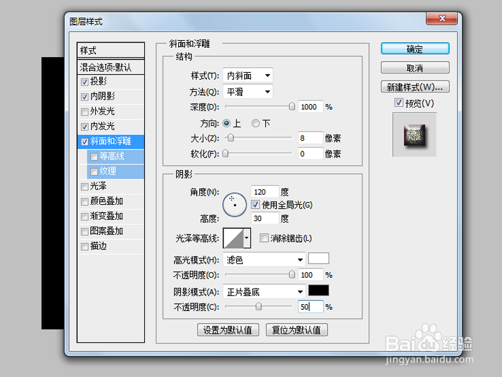Image resolution: width=502 pixels, height=377 pixels.
Task: Toggle the 预览 preview checkbox
Action: coord(398,102)
